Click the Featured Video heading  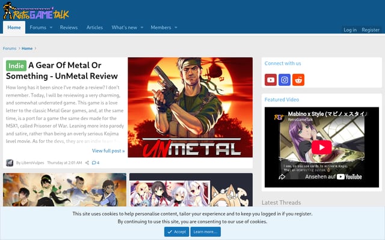tap(282, 100)
